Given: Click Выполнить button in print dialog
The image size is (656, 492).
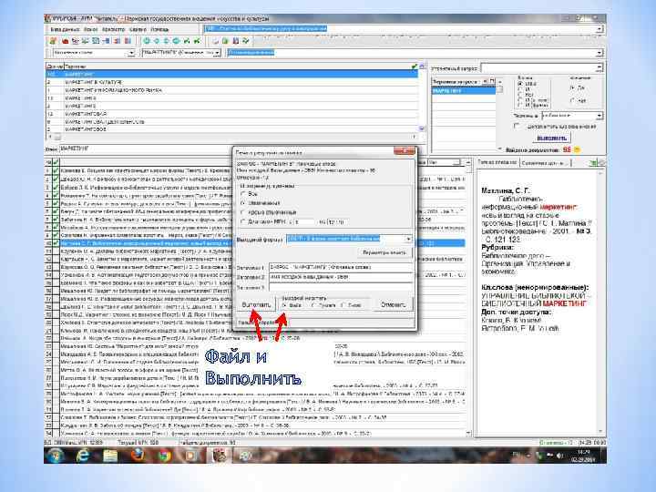Looking at the screenshot, I should 256,304.
